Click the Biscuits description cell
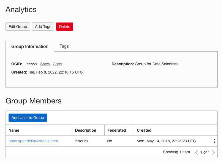Viewport: 221px width, 161px height. coord(81,141)
